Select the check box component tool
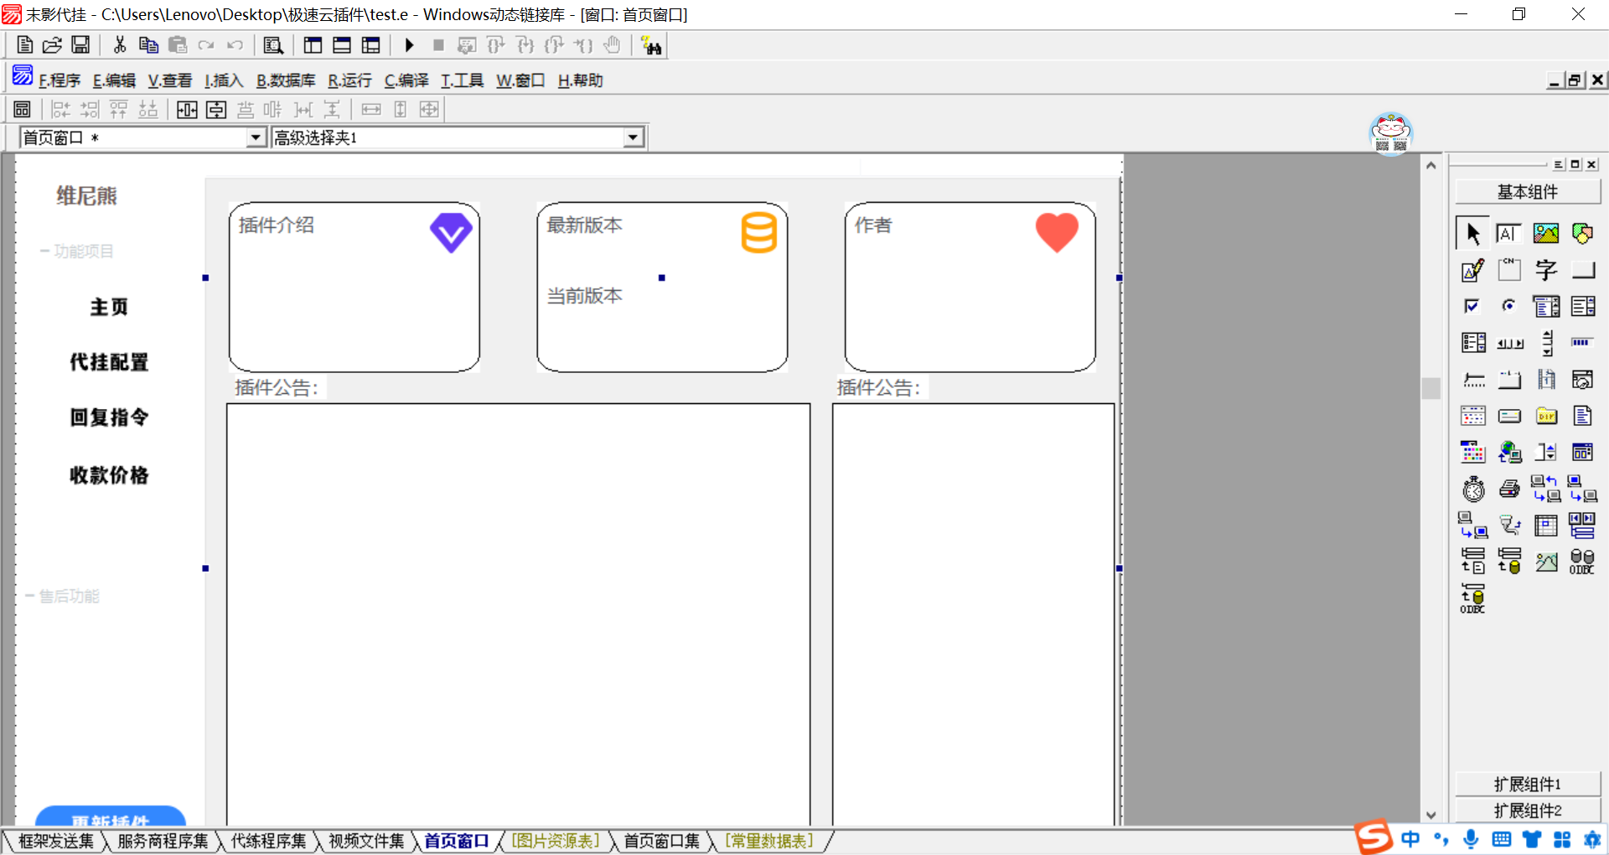Viewport: 1609px width, 855px height. pyautogui.click(x=1472, y=307)
